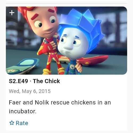Click the green skateboard in episode image
Screen dimensions: 133x133
click(x=22, y=66)
